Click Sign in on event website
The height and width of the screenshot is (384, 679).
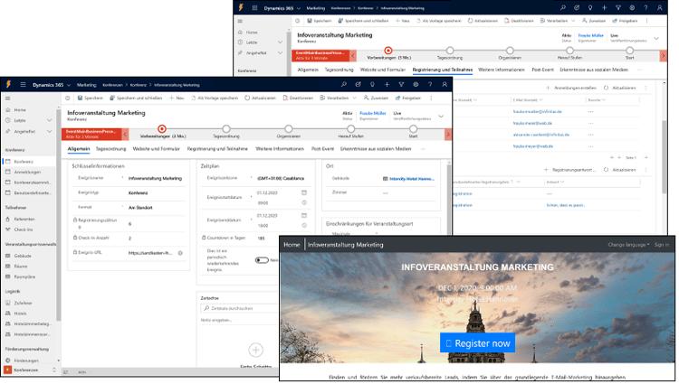(x=661, y=245)
